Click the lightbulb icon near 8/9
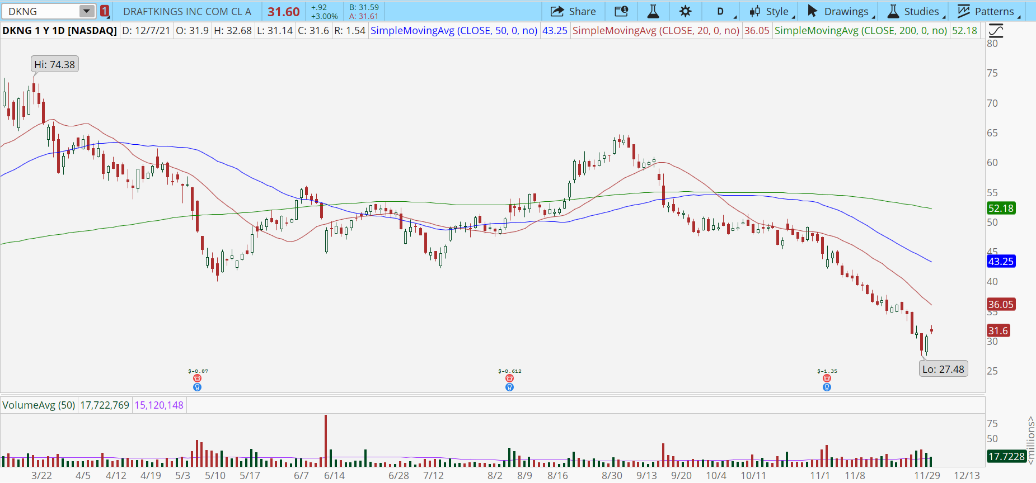This screenshot has width=1036, height=483. tap(509, 387)
